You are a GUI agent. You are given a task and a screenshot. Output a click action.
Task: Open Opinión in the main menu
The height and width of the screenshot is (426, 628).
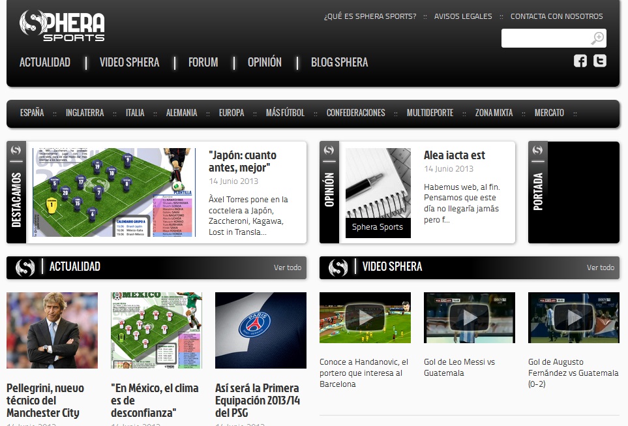[264, 63]
